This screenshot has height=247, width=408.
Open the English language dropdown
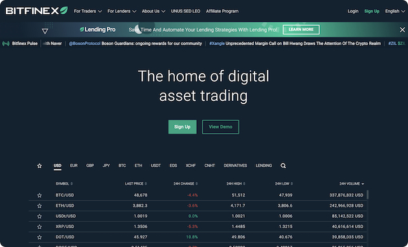(x=395, y=11)
